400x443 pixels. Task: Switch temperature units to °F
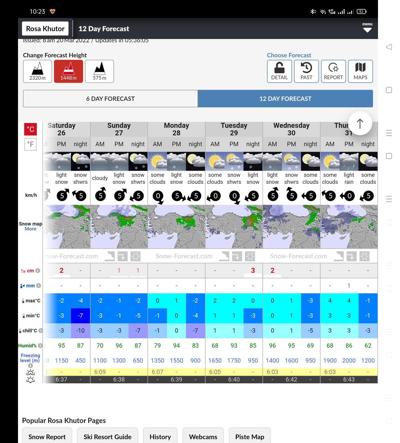pos(30,144)
